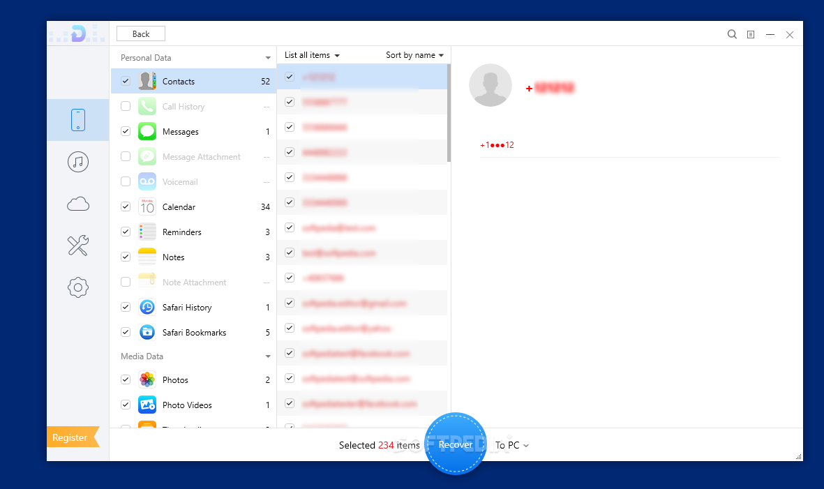Open the feedback notes icon in title bar
This screenshot has height=489, width=824.
(751, 35)
